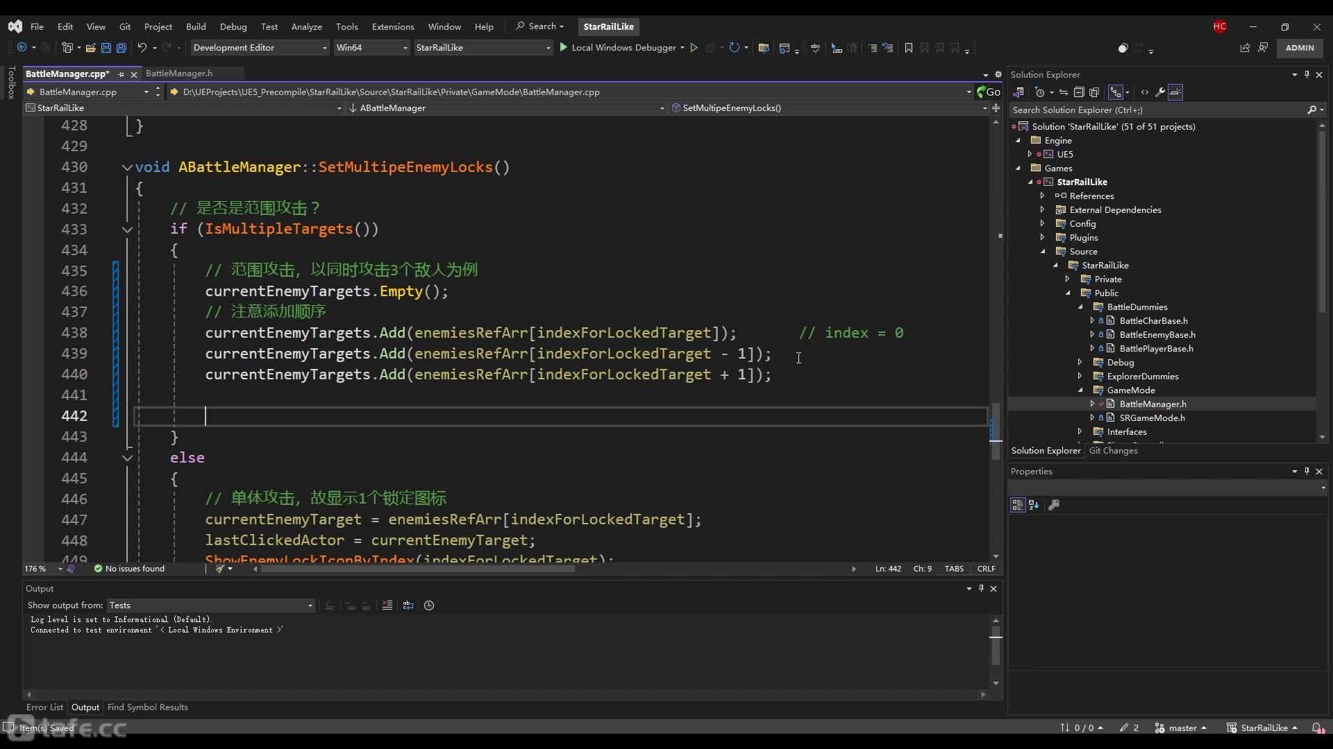Expand the Debug folder in Solution Explorer
Image resolution: width=1333 pixels, height=749 pixels.
point(1080,363)
